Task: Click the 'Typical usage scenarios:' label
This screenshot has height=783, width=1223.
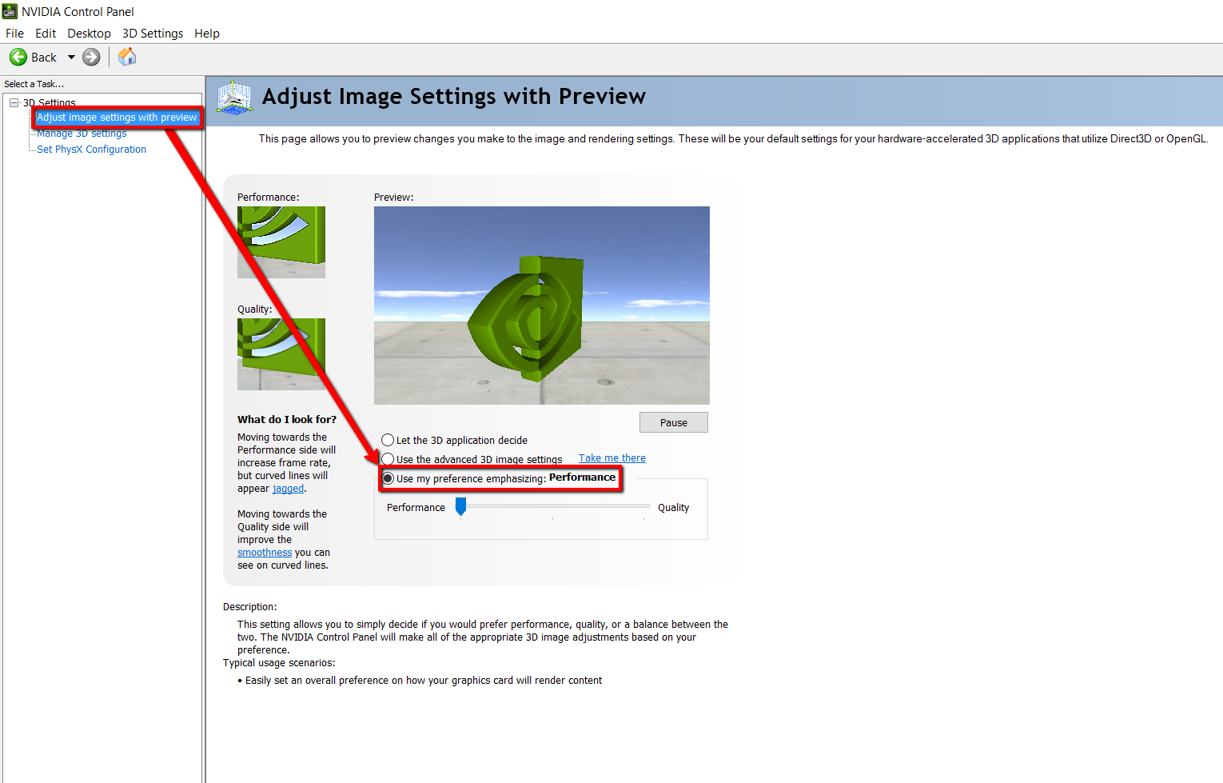Action: click(x=279, y=663)
